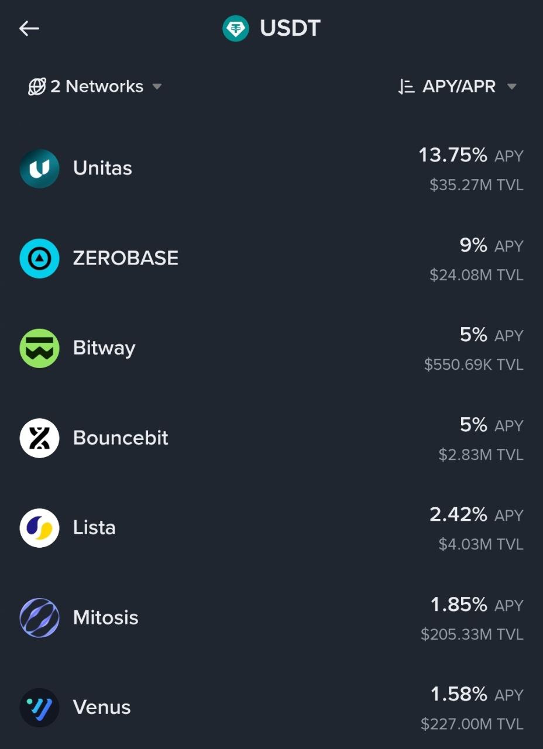Open the ZEROBASE 9% APY listing
Screen dimensions: 543x749
click(x=473, y=246)
